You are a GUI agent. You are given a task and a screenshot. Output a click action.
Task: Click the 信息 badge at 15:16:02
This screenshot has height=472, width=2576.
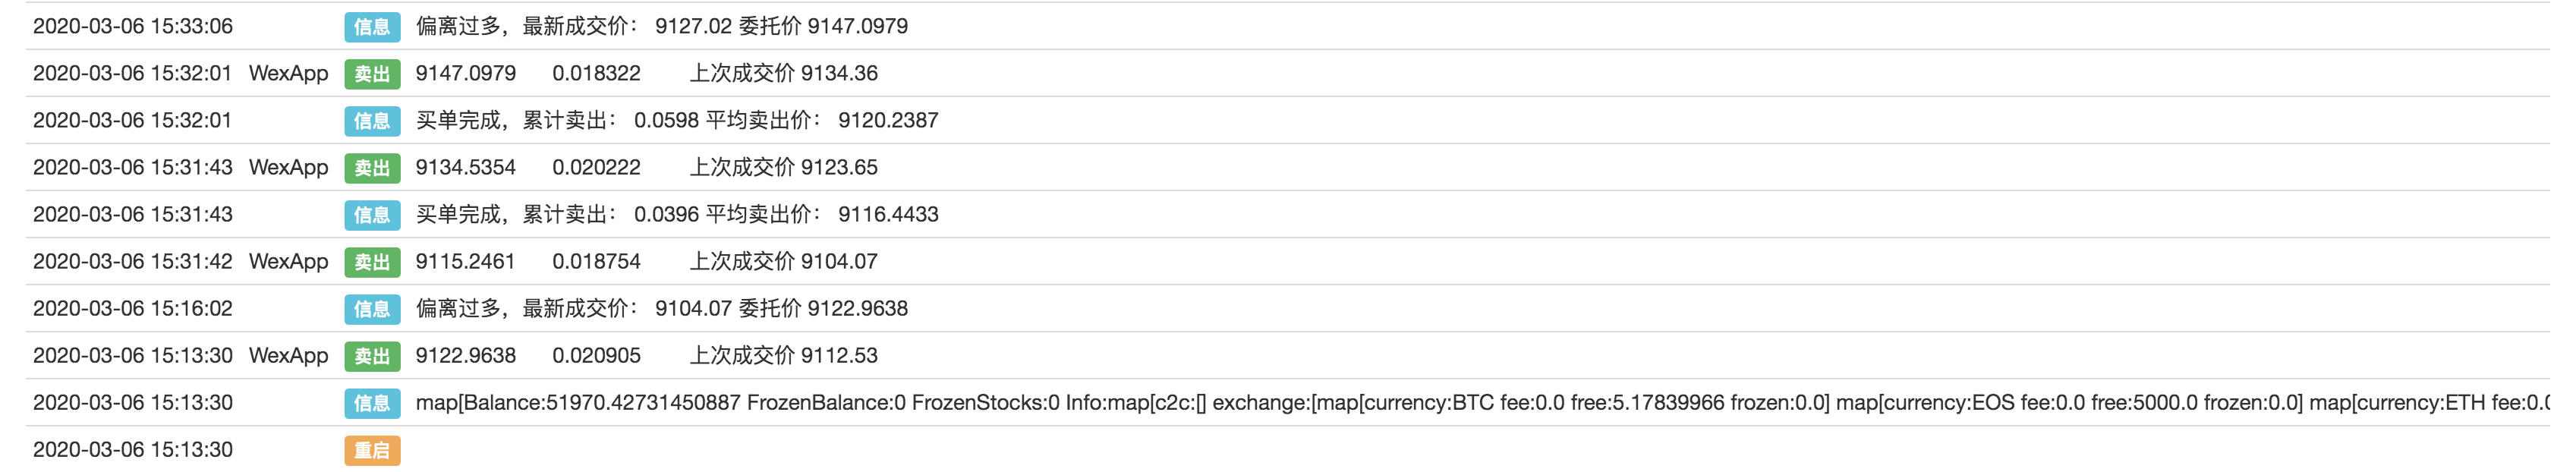point(372,309)
